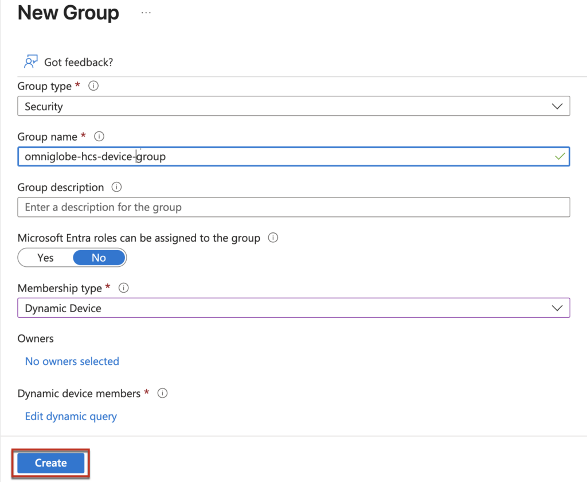
Task: Expand the Membership type dropdown
Action: pos(287,308)
